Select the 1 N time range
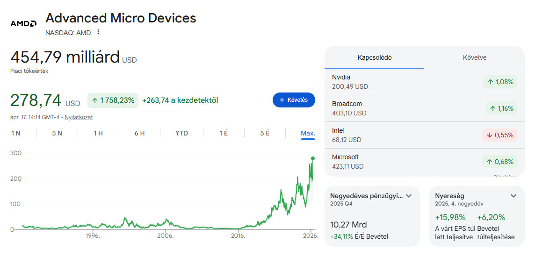535x256 pixels. tap(16, 133)
